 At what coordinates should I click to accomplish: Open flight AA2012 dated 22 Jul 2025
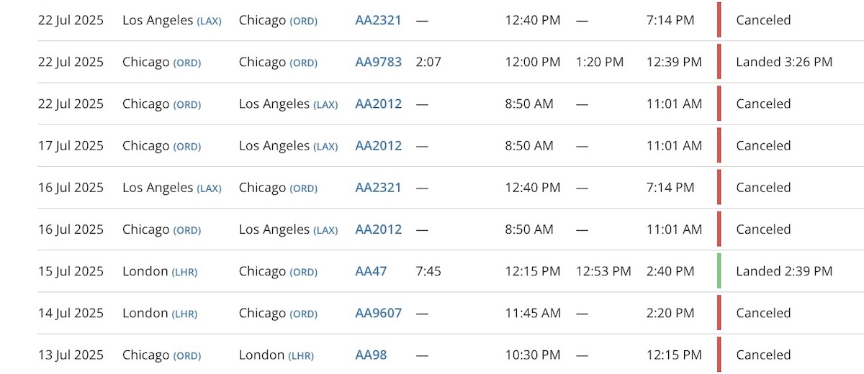378,104
